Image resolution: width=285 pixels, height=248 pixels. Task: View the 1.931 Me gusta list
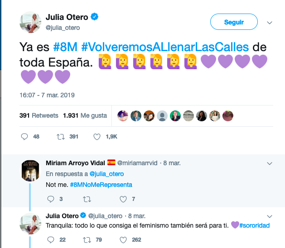[85, 115]
